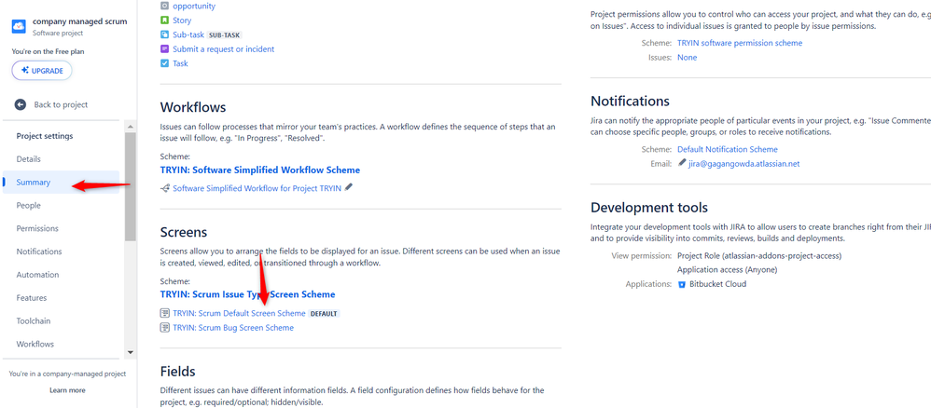
Task: Click the sidebar scrollbar thumb
Action: [x=131, y=187]
